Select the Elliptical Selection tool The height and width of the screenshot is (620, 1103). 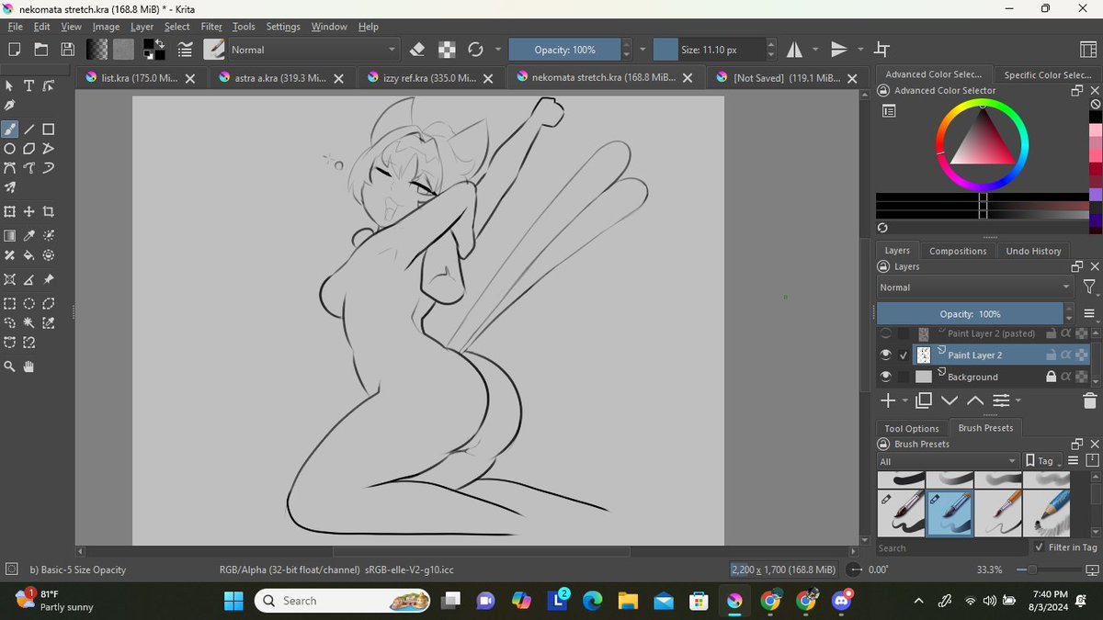[x=29, y=304]
